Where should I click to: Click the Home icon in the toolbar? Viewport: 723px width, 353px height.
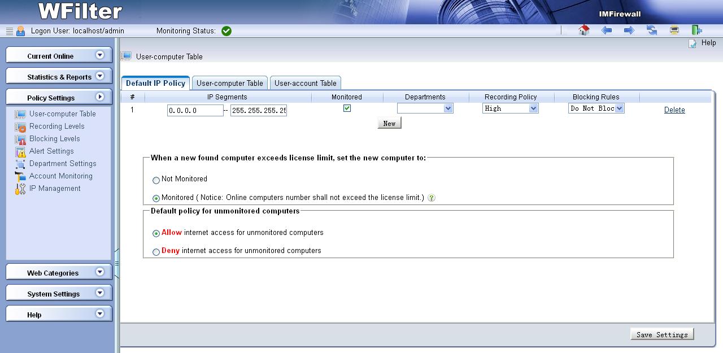tap(584, 30)
